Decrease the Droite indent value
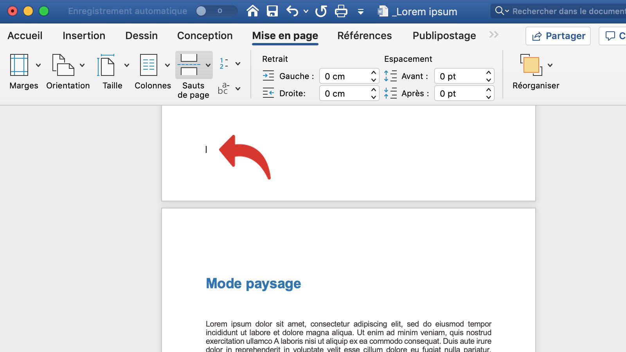 tap(374, 97)
